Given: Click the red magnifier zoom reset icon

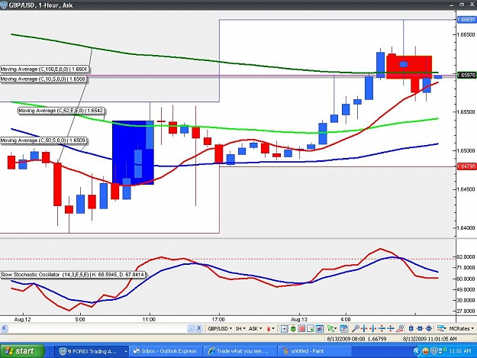Looking at the screenshot, I should pos(400,328).
